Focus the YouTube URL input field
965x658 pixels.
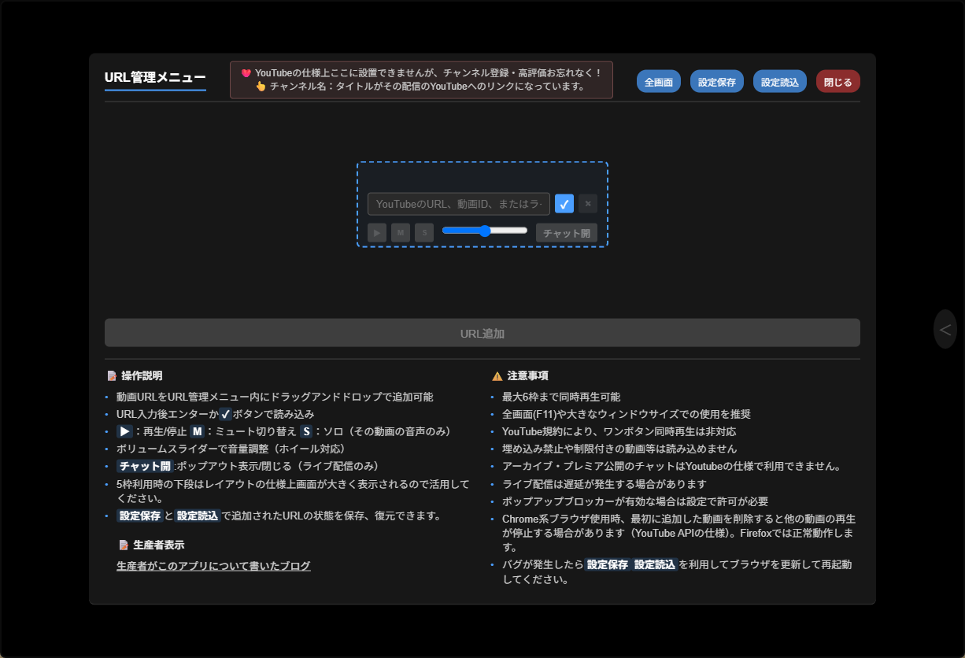pos(458,204)
